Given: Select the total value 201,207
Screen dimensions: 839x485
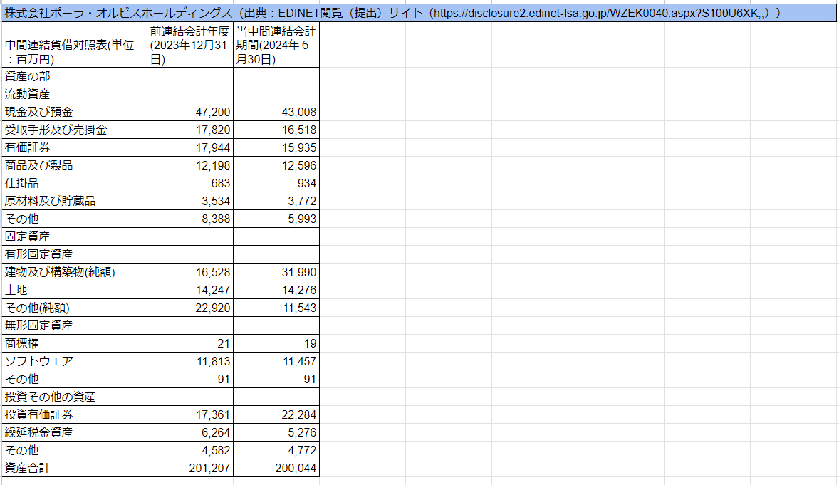Looking at the screenshot, I should [x=190, y=468].
